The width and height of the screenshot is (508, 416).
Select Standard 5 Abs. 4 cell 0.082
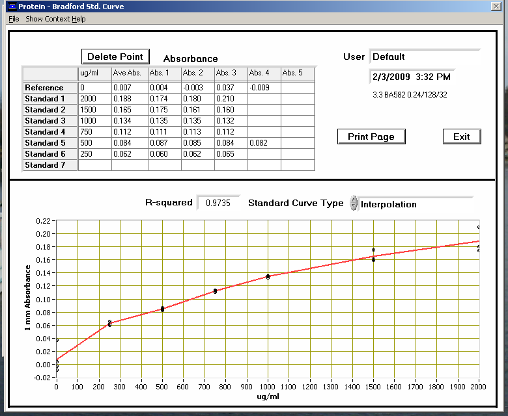tap(264, 142)
